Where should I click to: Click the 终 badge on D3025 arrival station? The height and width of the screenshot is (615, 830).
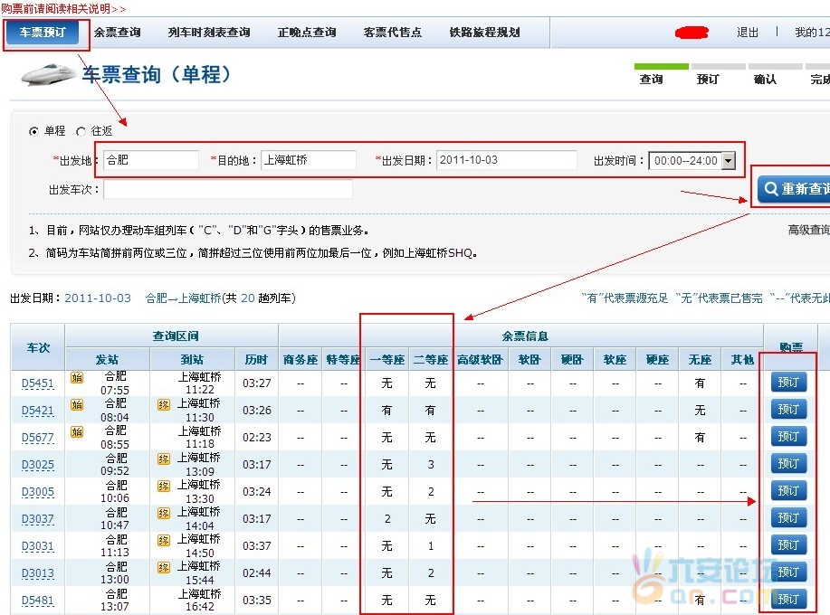pyautogui.click(x=163, y=459)
